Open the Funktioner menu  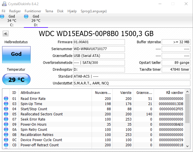[33, 11]
